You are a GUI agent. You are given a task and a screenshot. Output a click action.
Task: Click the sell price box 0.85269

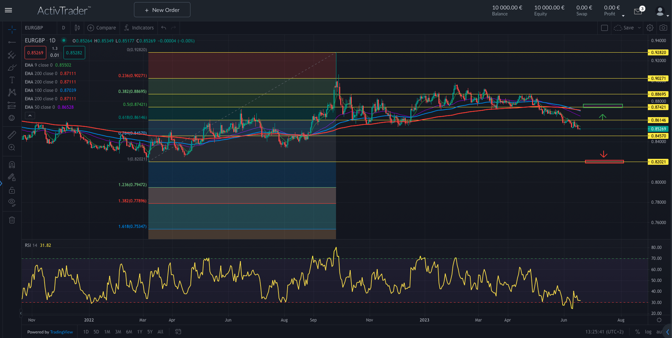[35, 52]
